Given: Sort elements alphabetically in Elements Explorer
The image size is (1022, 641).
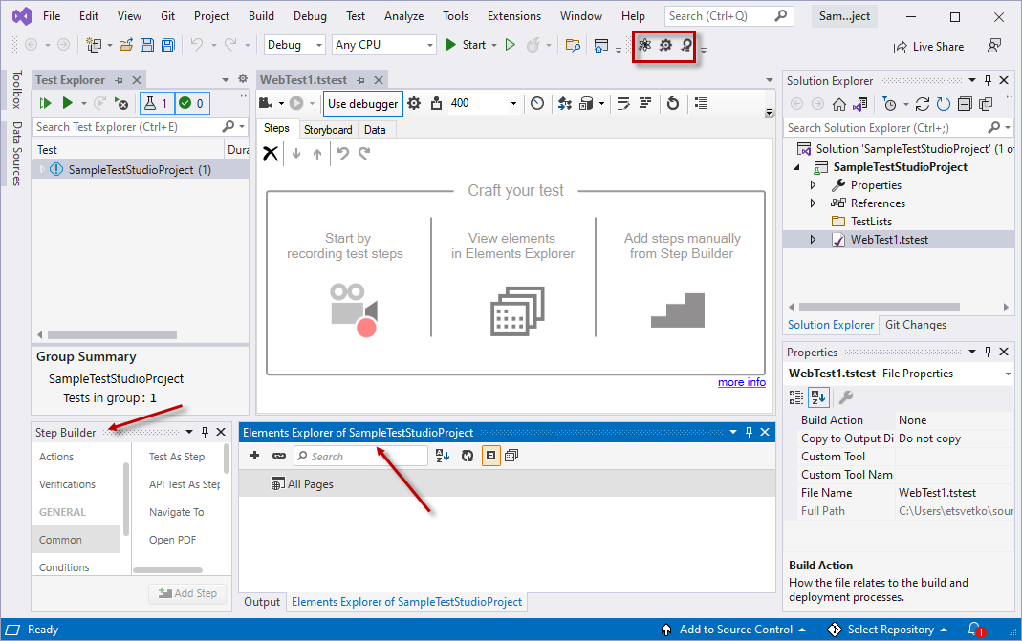Looking at the screenshot, I should [x=443, y=456].
